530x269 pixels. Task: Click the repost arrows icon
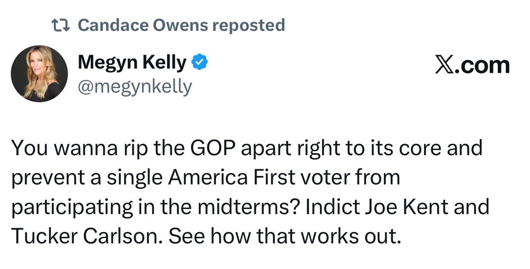(x=61, y=25)
